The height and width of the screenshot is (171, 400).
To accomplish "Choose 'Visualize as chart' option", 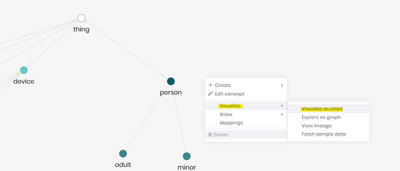I will pos(322,109).
